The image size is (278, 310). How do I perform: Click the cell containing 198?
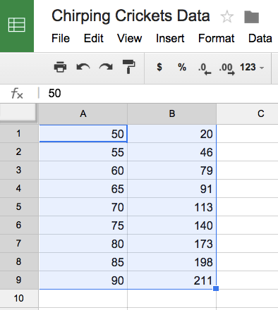coord(172,262)
